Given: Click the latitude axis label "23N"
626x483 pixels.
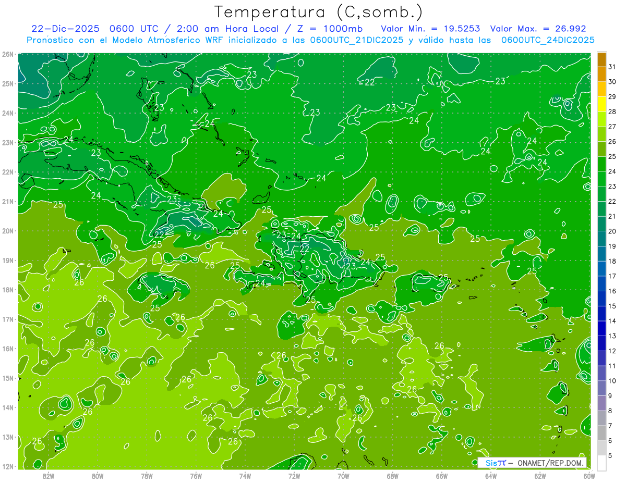Looking at the screenshot, I should click(x=7, y=142).
